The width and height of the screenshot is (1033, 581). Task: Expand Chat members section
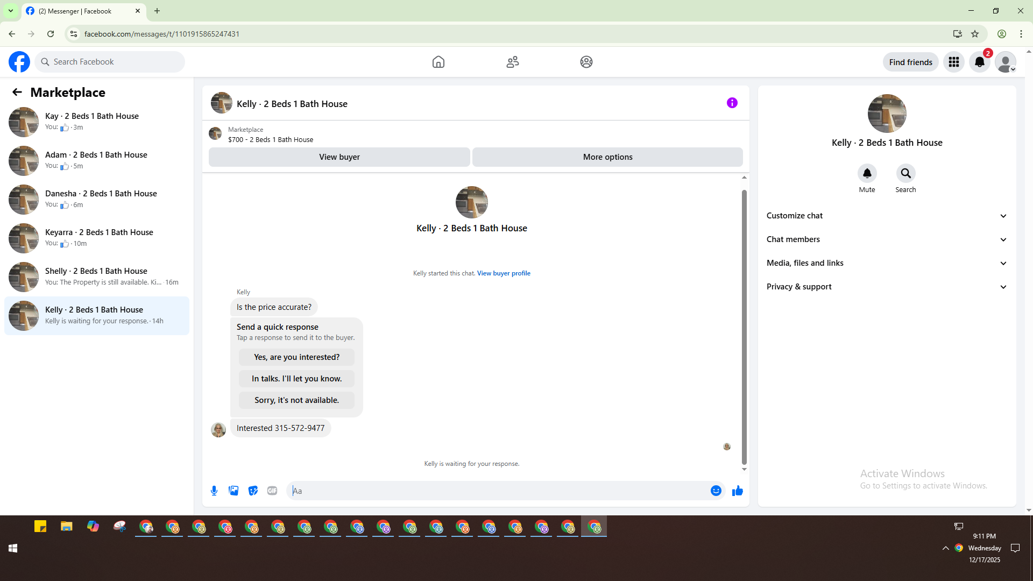886,239
